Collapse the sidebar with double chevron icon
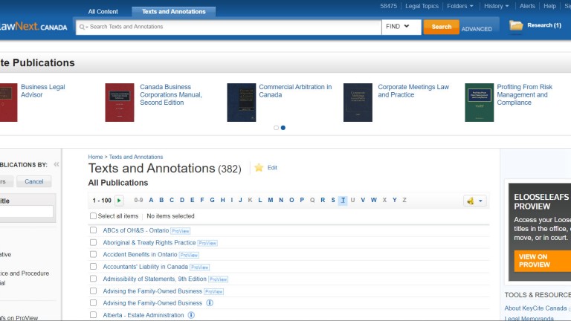The width and height of the screenshot is (571, 321). pyautogui.click(x=57, y=164)
